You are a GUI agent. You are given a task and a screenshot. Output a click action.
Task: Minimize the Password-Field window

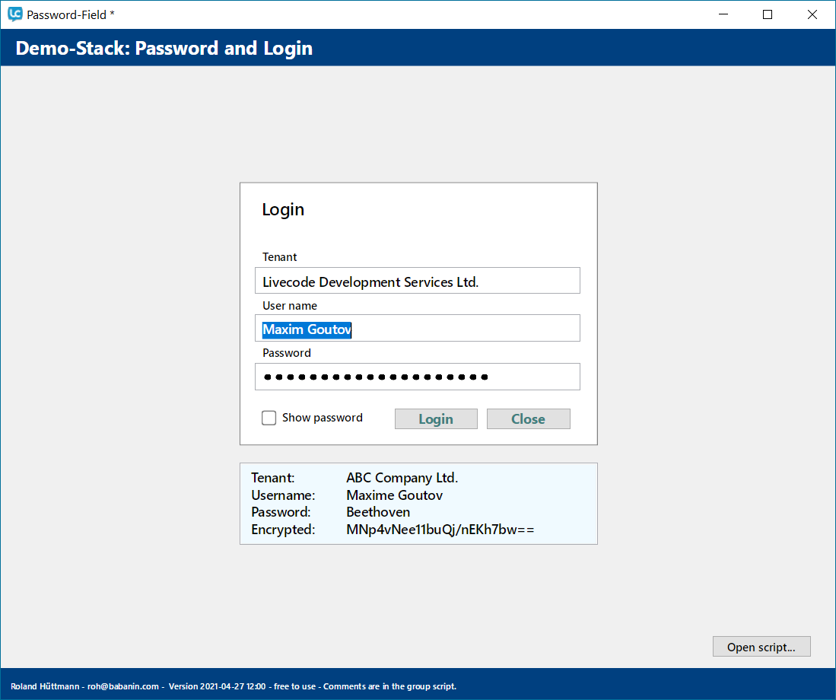click(723, 14)
